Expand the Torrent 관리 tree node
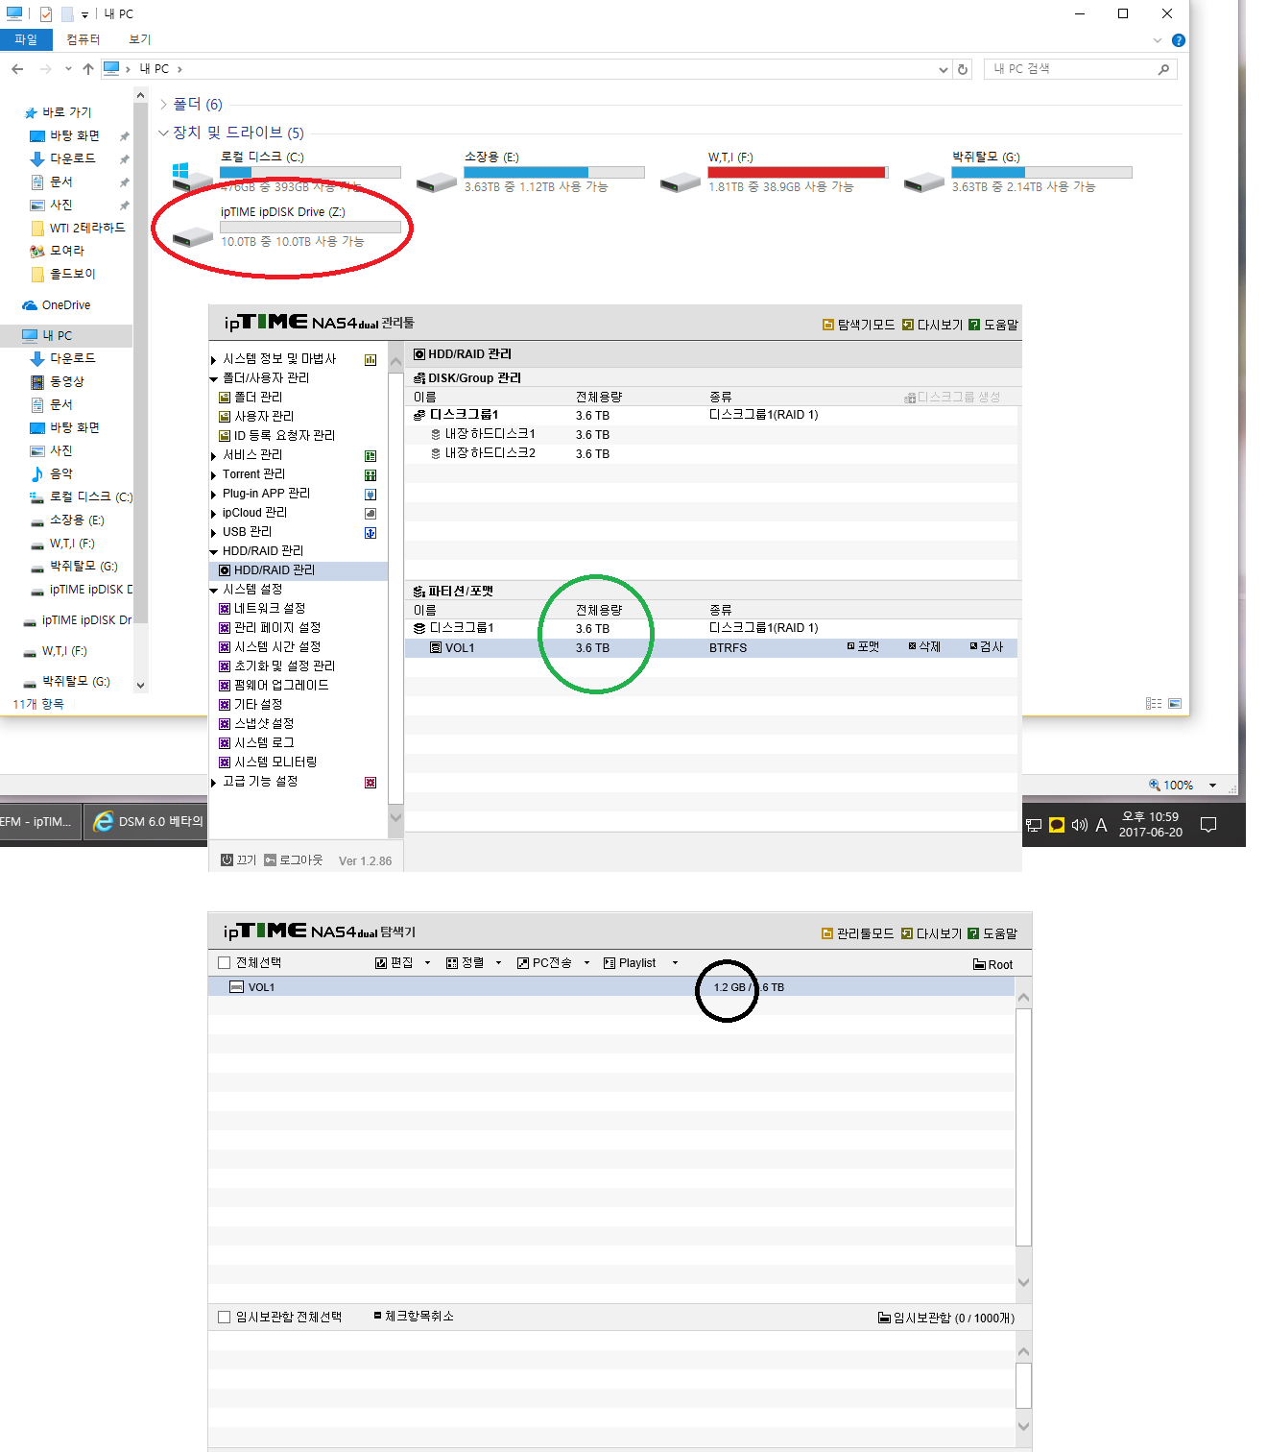Viewport: 1267px width, 1452px height. 213,474
